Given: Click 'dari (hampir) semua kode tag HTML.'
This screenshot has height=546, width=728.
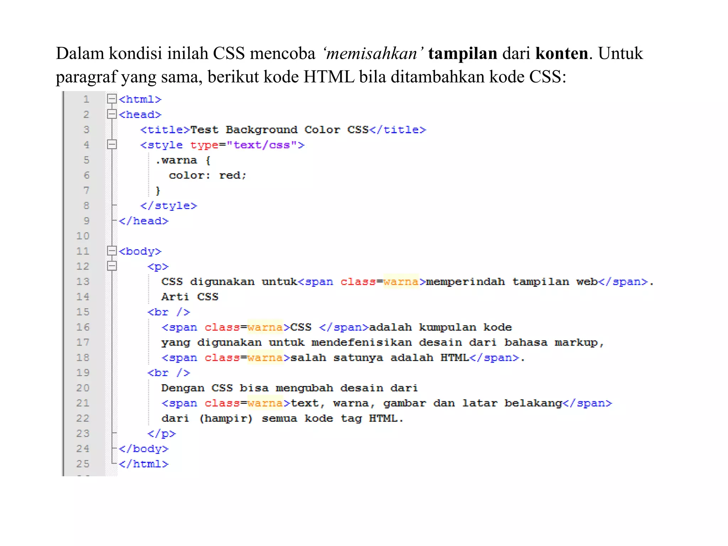Looking at the screenshot, I should click(x=282, y=418).
